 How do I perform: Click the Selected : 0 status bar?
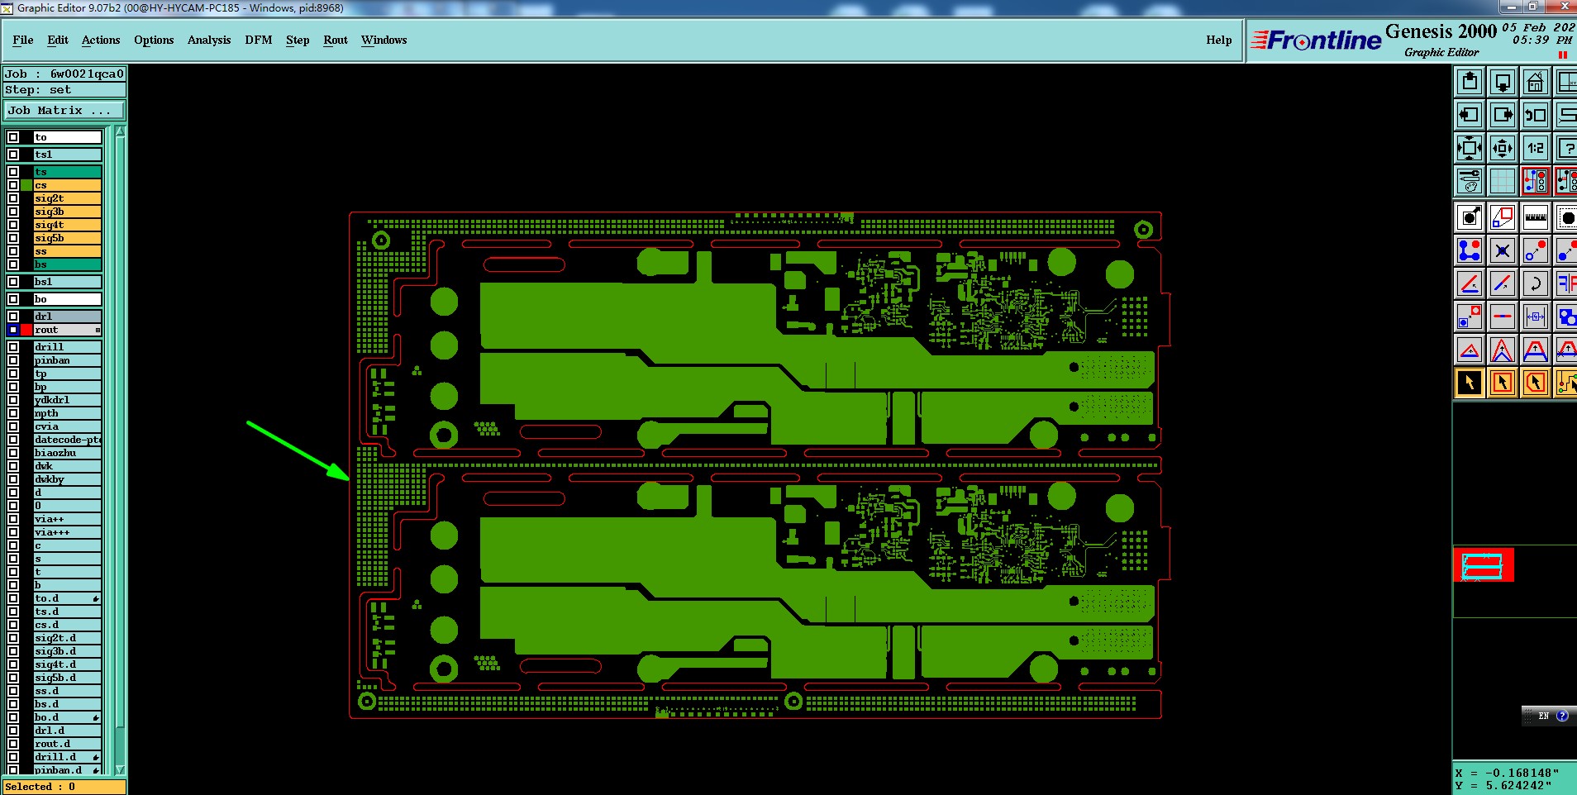point(64,787)
